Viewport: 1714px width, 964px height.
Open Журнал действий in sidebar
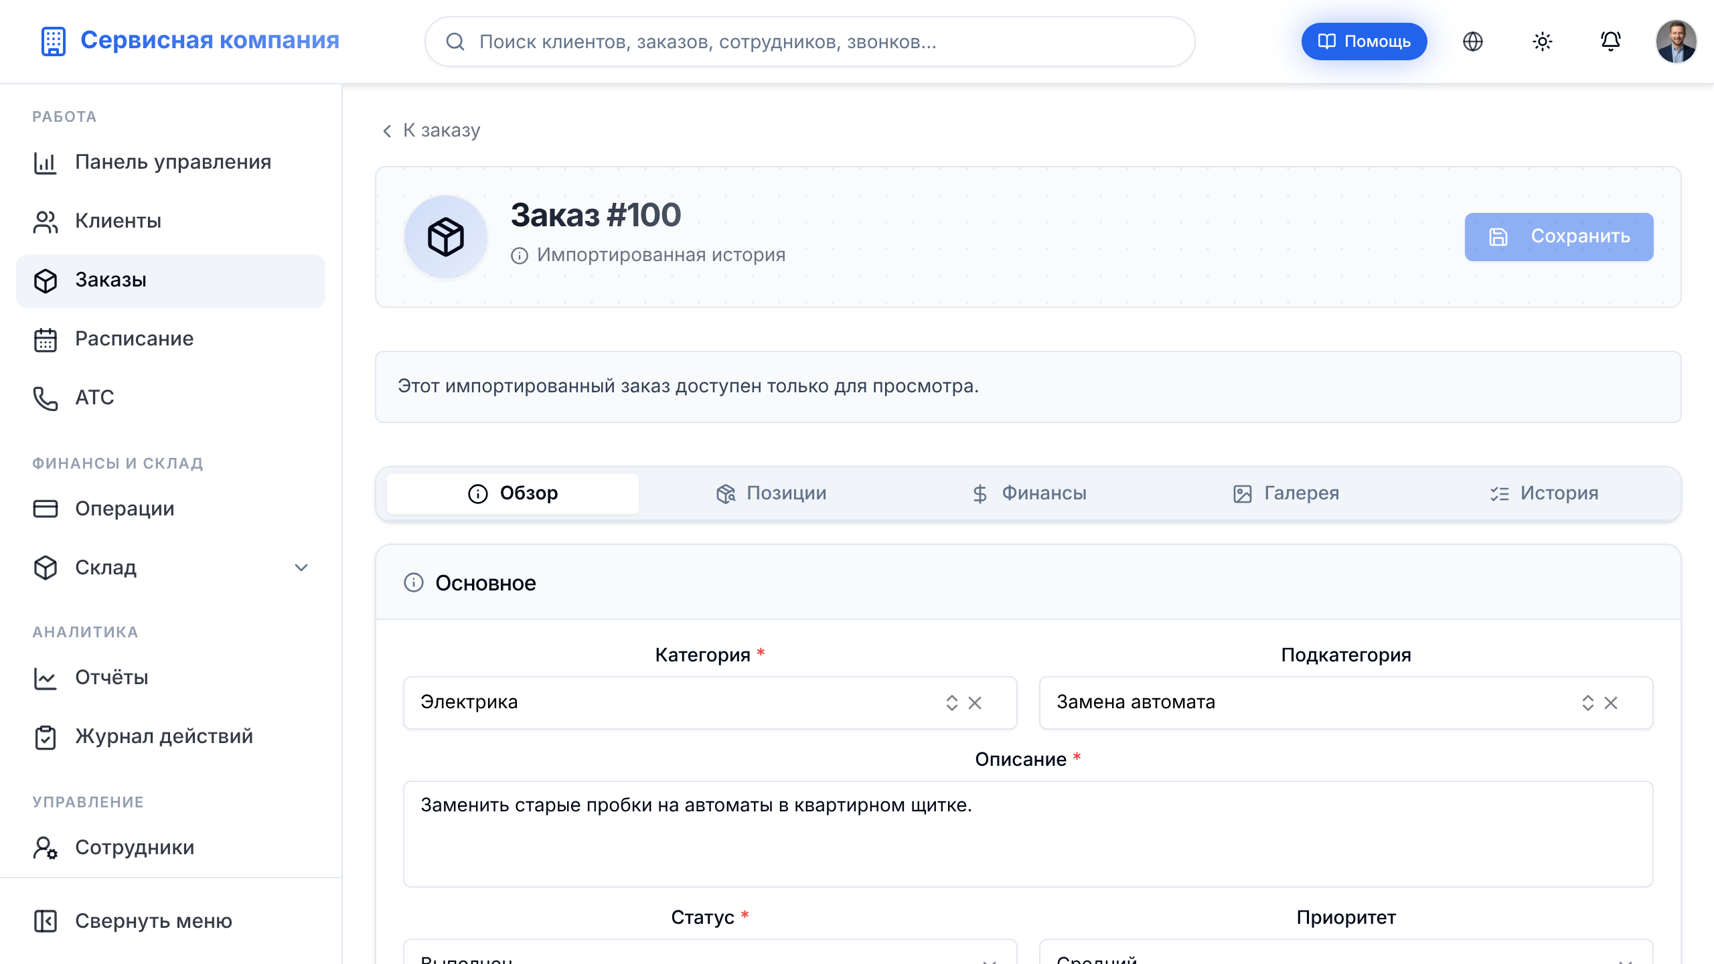tap(171, 736)
